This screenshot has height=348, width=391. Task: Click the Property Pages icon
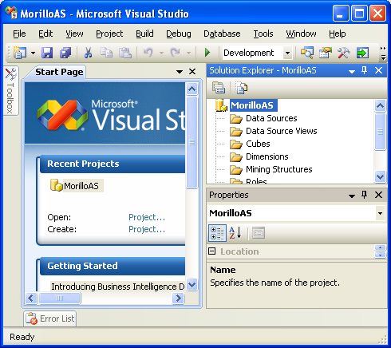click(259, 233)
